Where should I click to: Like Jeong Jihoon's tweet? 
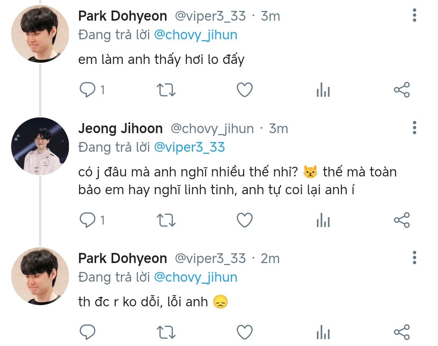(245, 220)
